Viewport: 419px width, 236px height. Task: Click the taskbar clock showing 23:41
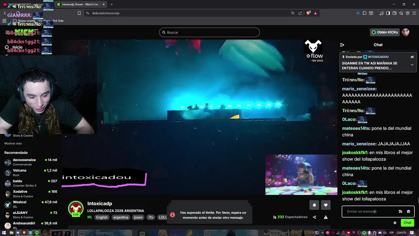click(401, 233)
